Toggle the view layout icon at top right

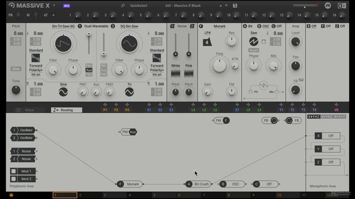point(342,6)
